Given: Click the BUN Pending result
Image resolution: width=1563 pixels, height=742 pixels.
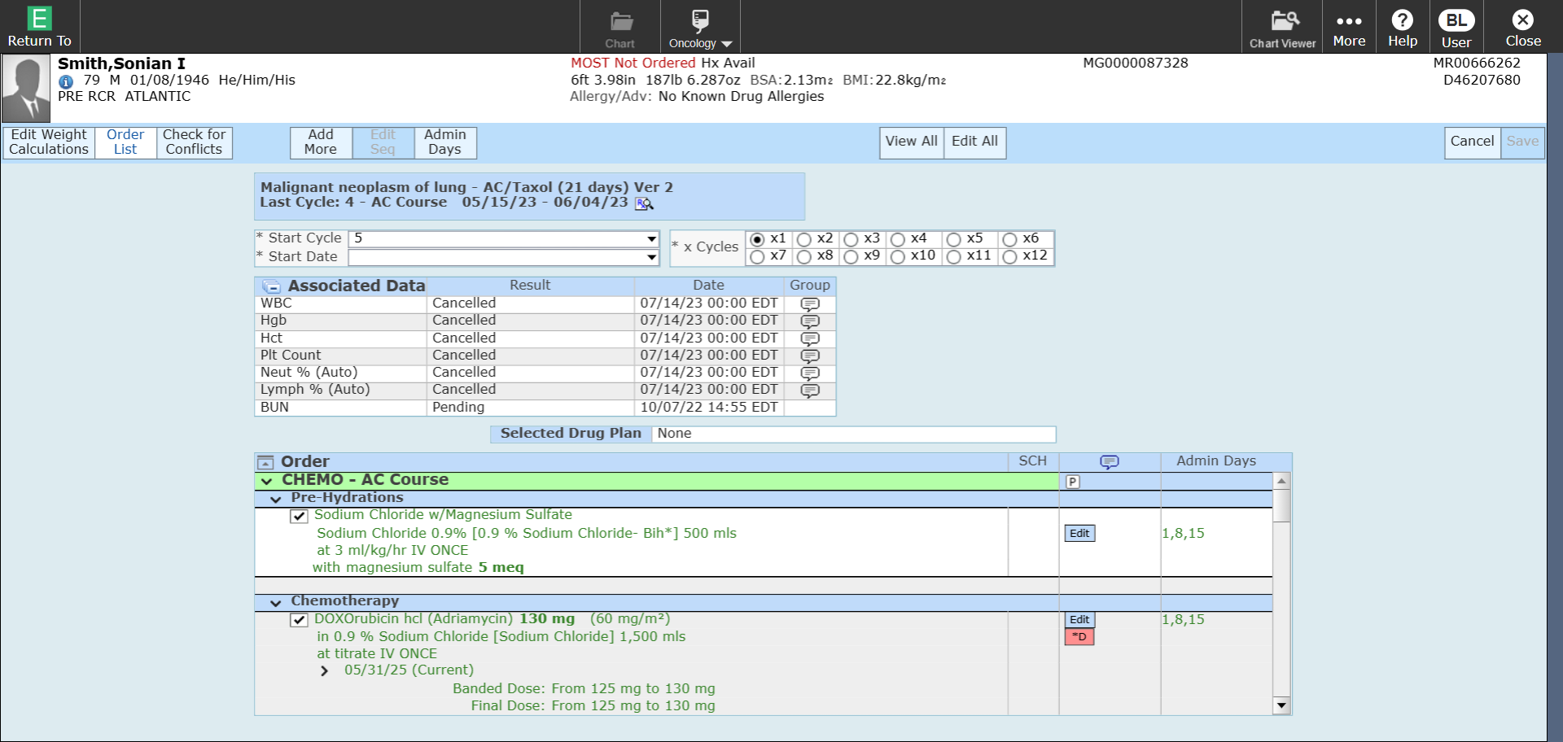Looking at the screenshot, I should (458, 408).
